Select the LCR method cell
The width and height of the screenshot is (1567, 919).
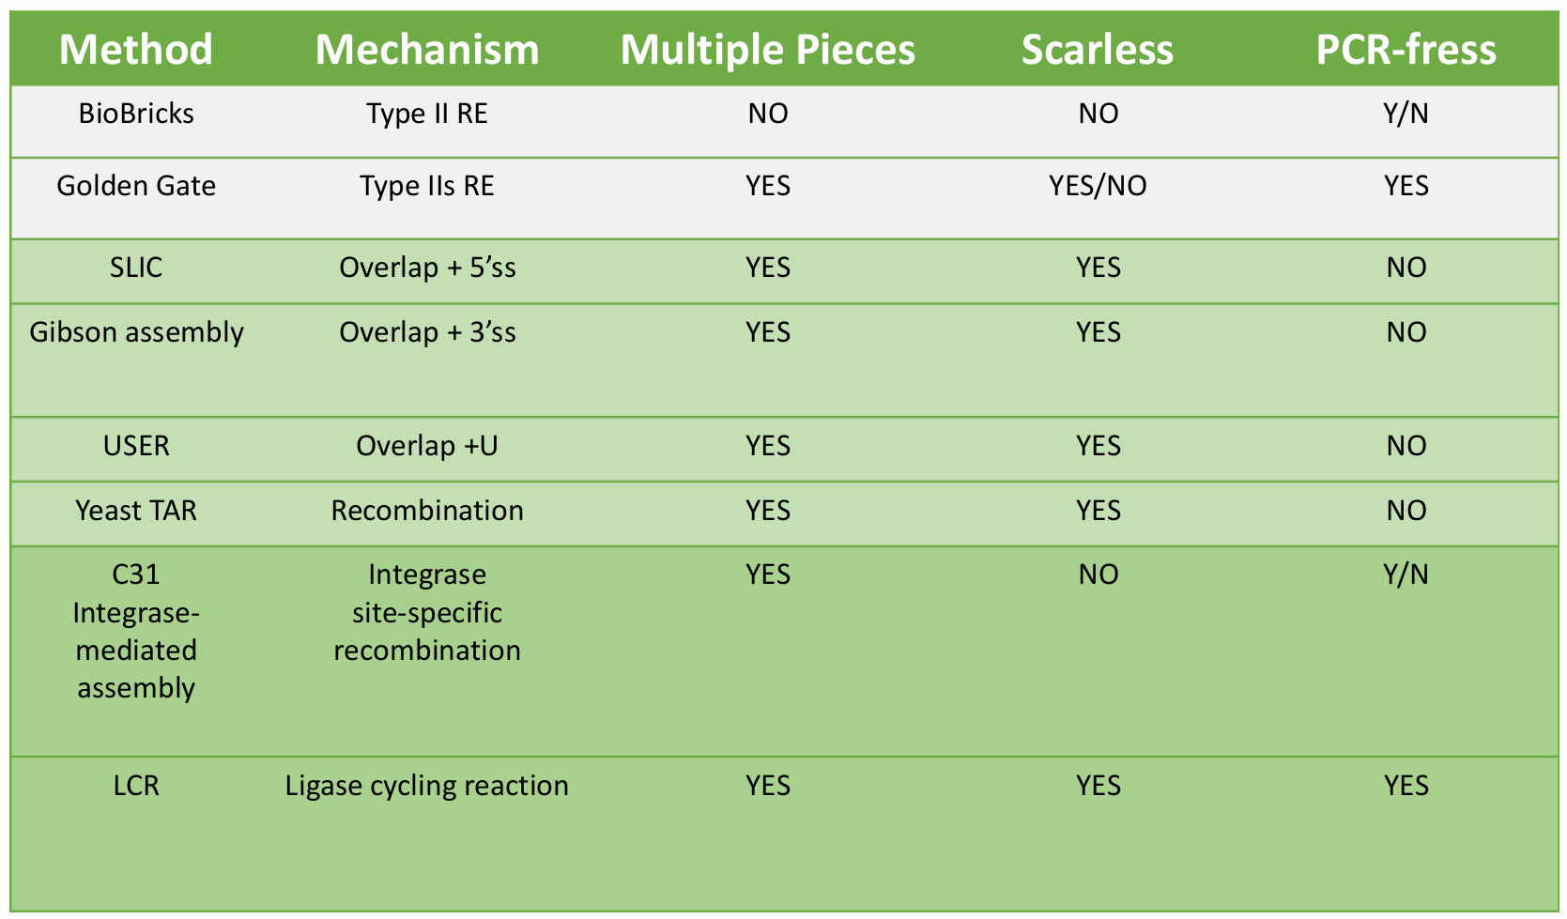click(x=136, y=785)
